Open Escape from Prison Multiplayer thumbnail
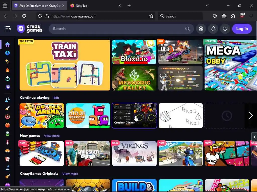Viewport: 257px width, 192px height. tap(227, 154)
